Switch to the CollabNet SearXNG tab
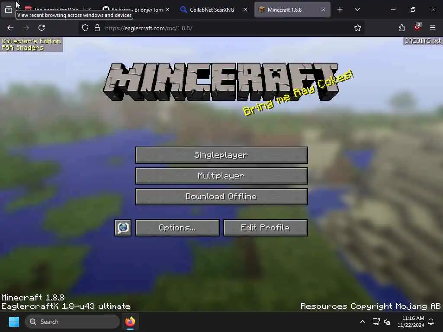Image resolution: width=443 pixels, height=332 pixels. (x=212, y=10)
